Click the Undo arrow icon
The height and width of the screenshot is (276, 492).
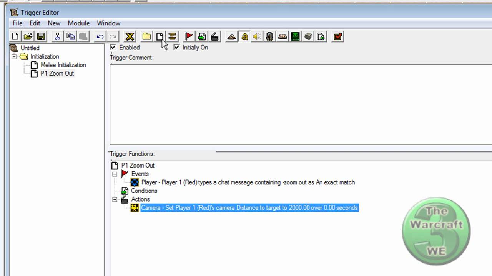click(x=100, y=36)
